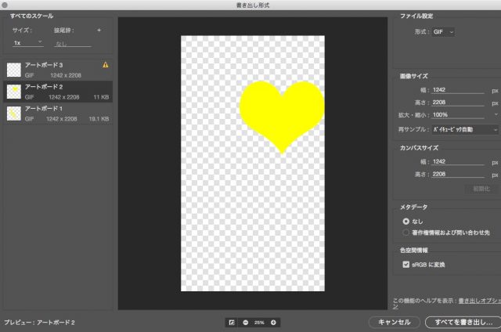This screenshot has width=501, height=332.
Task: Click the fit-to-view icon beside zoom controls
Action: (232, 322)
